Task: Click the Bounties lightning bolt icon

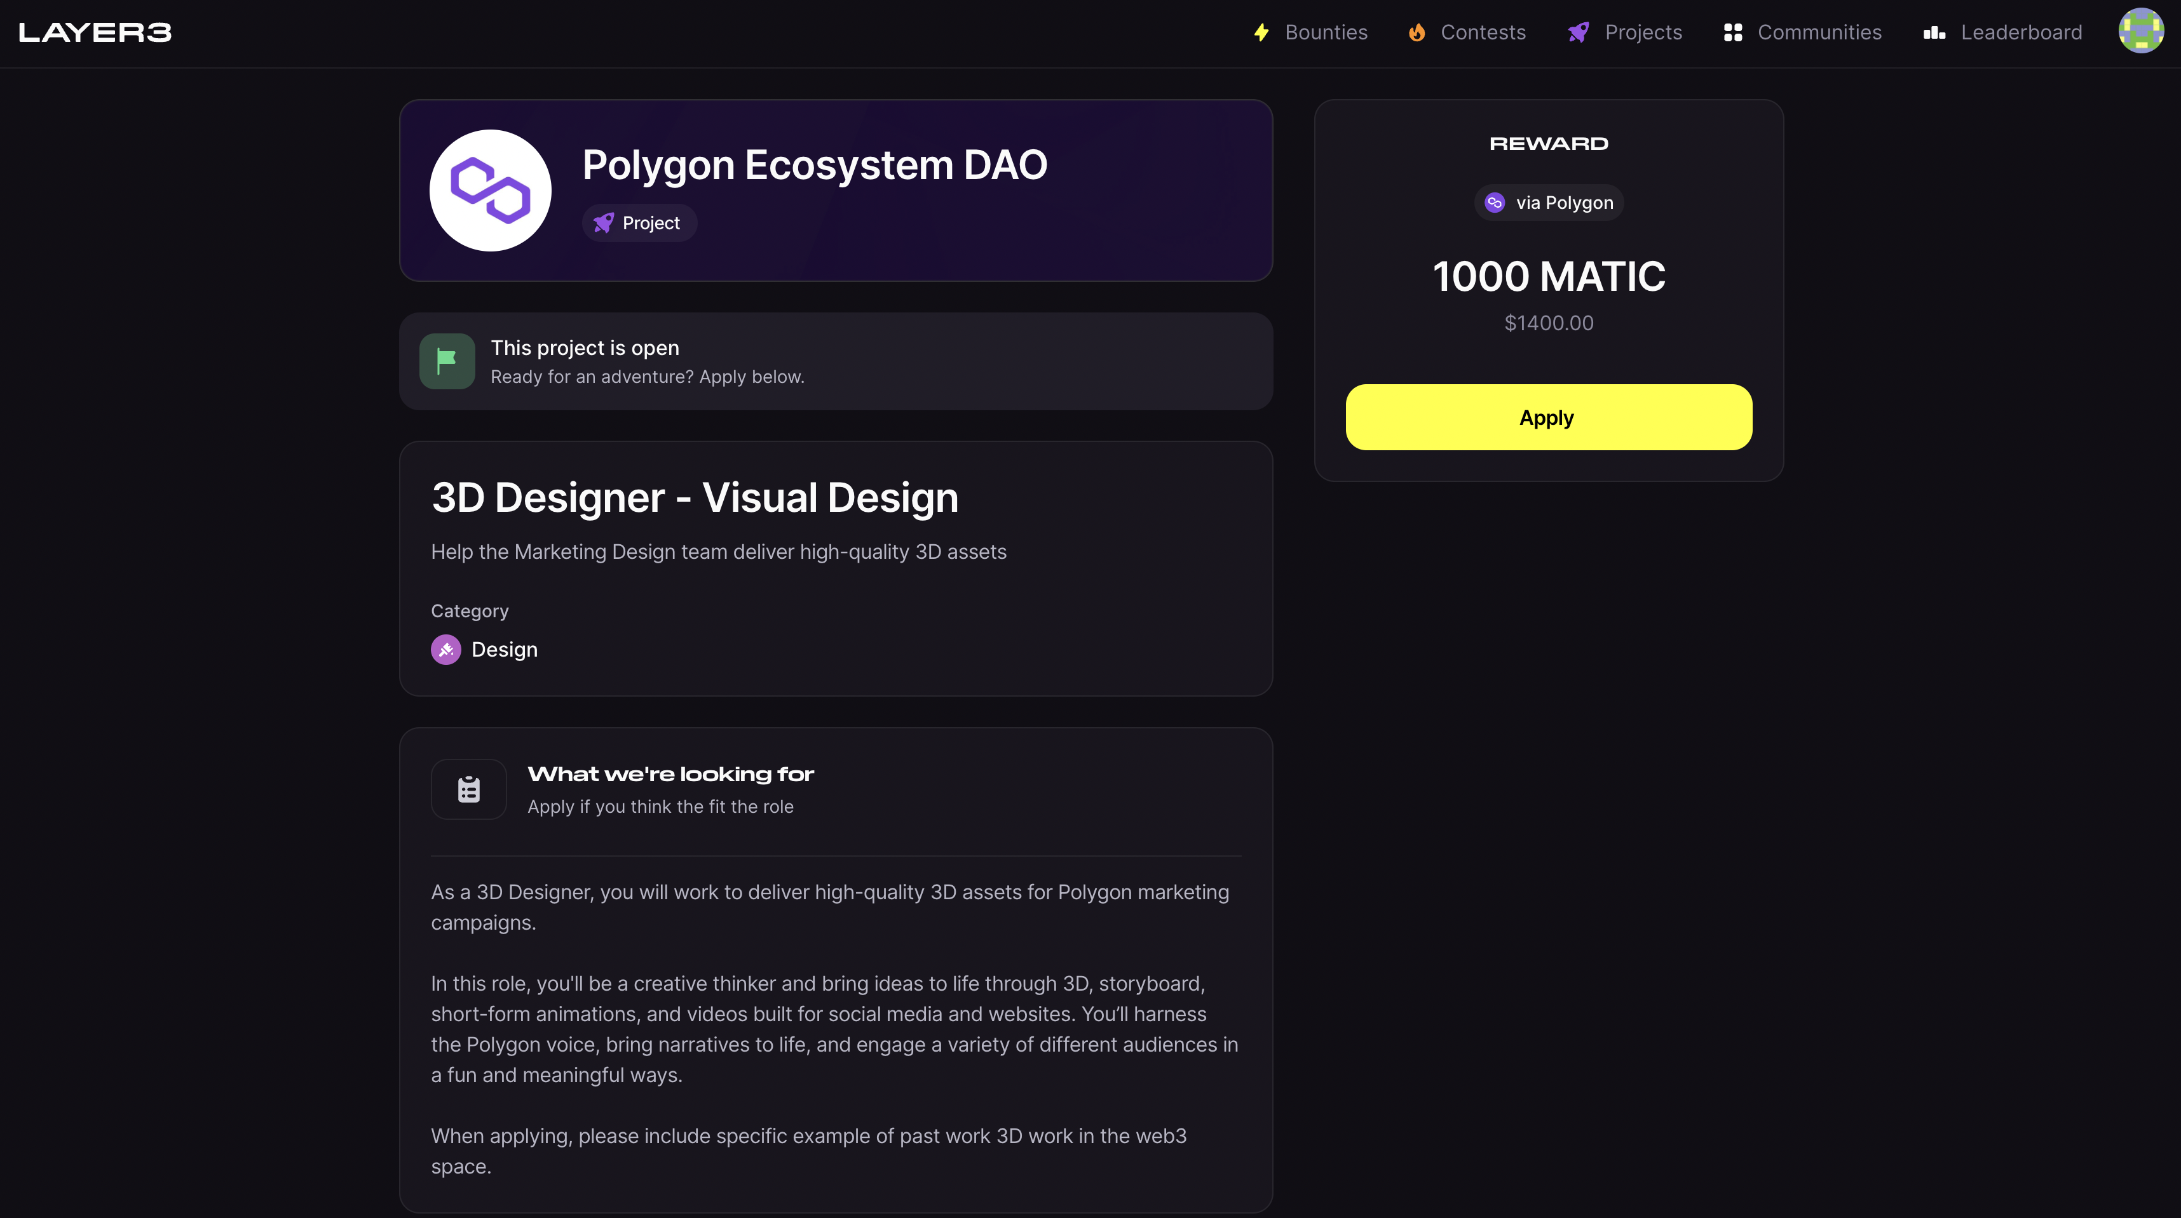Action: coord(1261,32)
